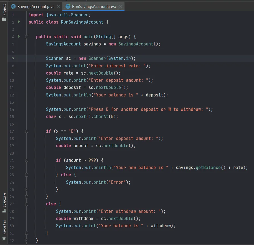
Task: Click line number 7 in the gutter
Action: pyautogui.click(x=13, y=58)
